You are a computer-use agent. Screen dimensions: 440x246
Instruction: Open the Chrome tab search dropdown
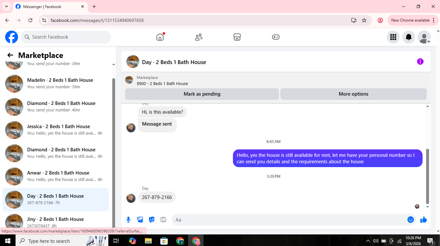click(x=6, y=6)
